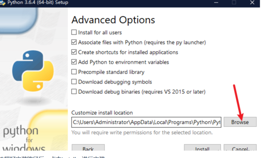Cancel the Python setup
The height and width of the screenshot is (158, 279).
pyautogui.click(x=240, y=147)
